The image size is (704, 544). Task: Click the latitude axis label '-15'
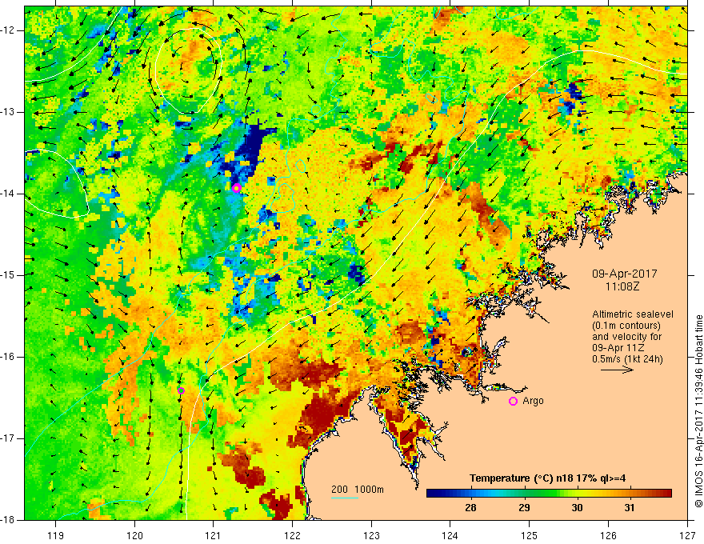8,275
